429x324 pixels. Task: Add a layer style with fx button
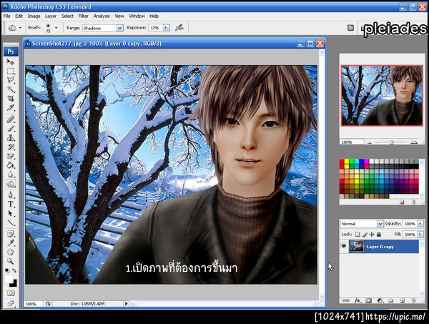point(357,300)
